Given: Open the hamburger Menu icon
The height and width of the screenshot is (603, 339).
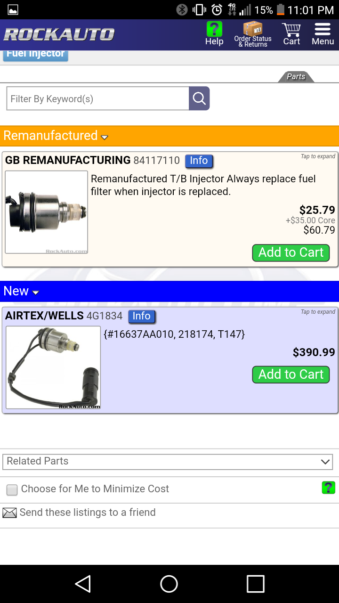Looking at the screenshot, I should (x=323, y=30).
